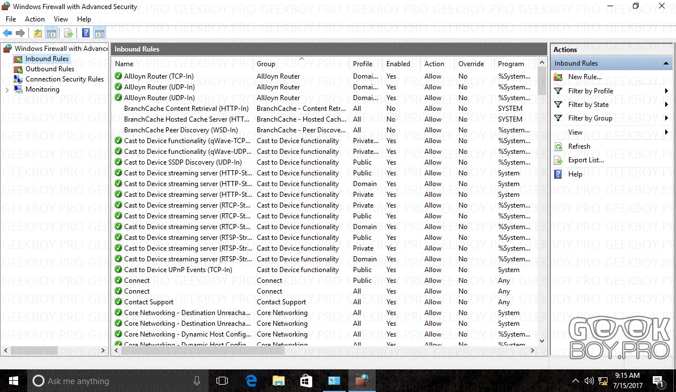Click the New Rule icon in Actions
676x392 pixels.
tap(558, 77)
